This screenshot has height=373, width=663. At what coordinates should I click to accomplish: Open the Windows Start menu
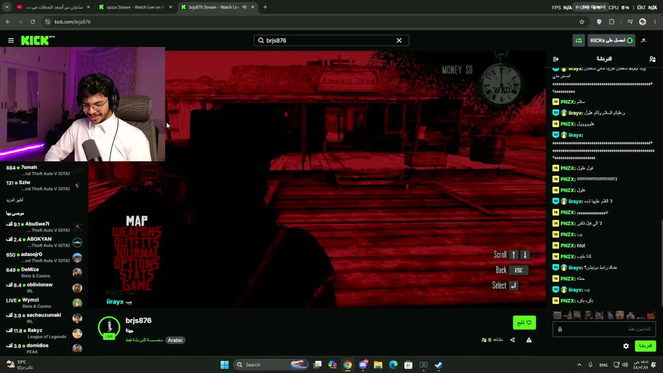[224, 365]
